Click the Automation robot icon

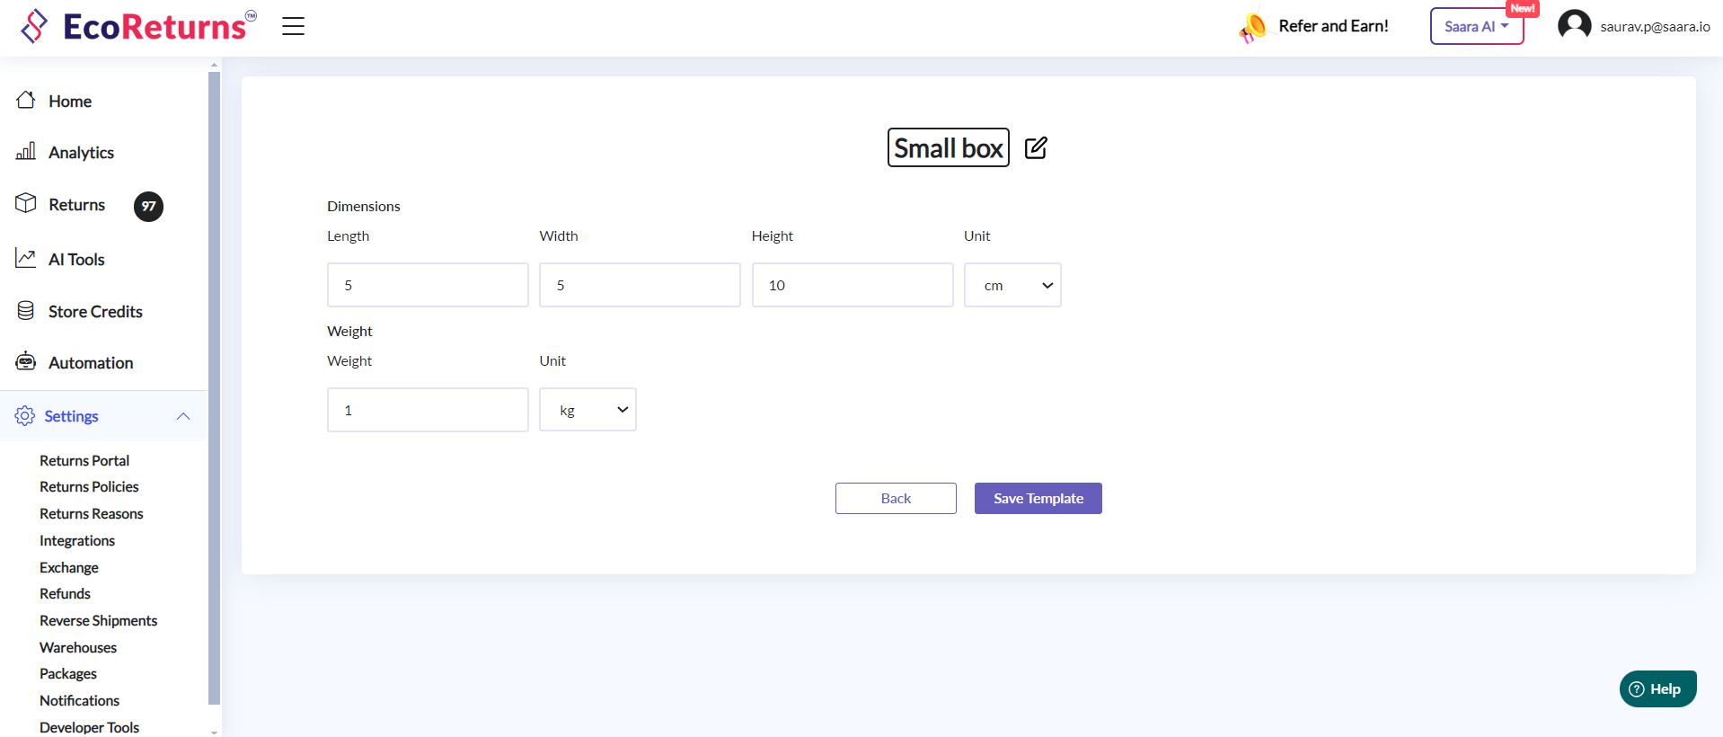[26, 361]
